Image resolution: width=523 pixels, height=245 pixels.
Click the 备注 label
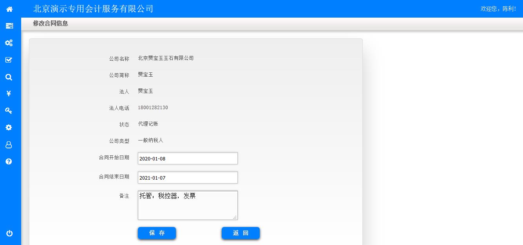[124, 196]
